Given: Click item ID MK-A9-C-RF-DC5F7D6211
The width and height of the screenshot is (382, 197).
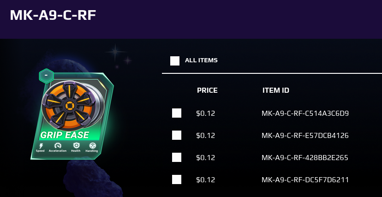Looking at the screenshot, I should pyautogui.click(x=305, y=180).
